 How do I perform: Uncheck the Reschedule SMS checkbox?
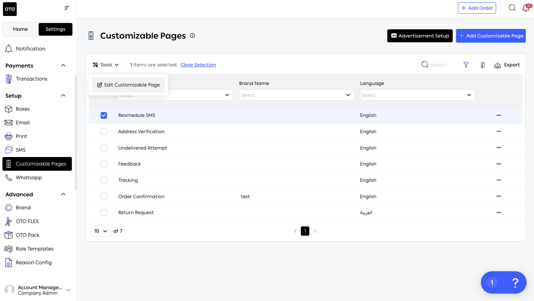(104, 115)
